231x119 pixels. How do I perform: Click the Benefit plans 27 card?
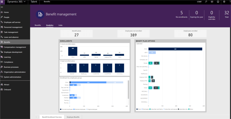[x=77, y=33]
